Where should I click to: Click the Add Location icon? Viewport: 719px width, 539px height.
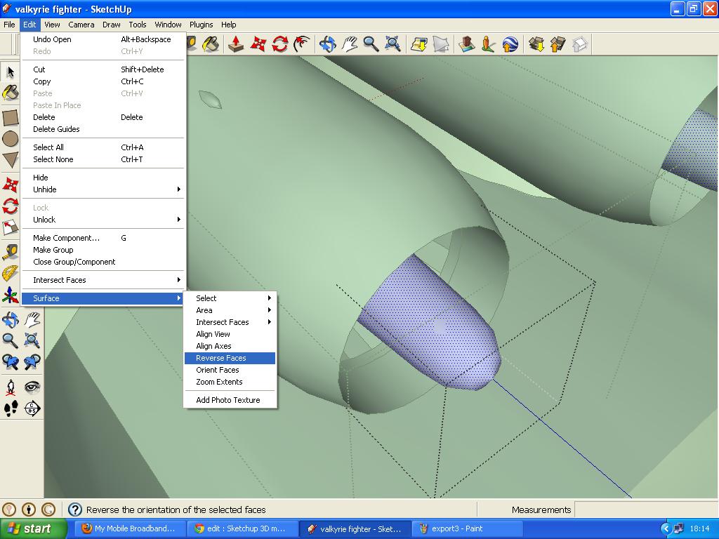pyautogui.click(x=418, y=44)
